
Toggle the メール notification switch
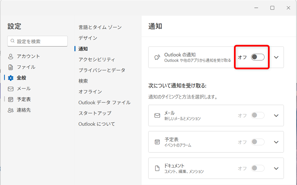[x=258, y=115]
